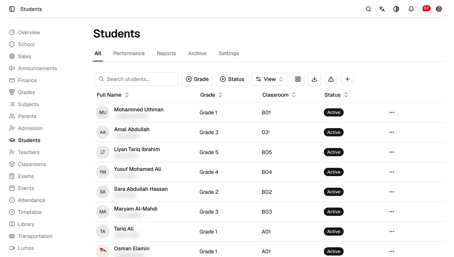This screenshot has height=257, width=454.
Task: Add a Grade filter
Action: [197, 79]
